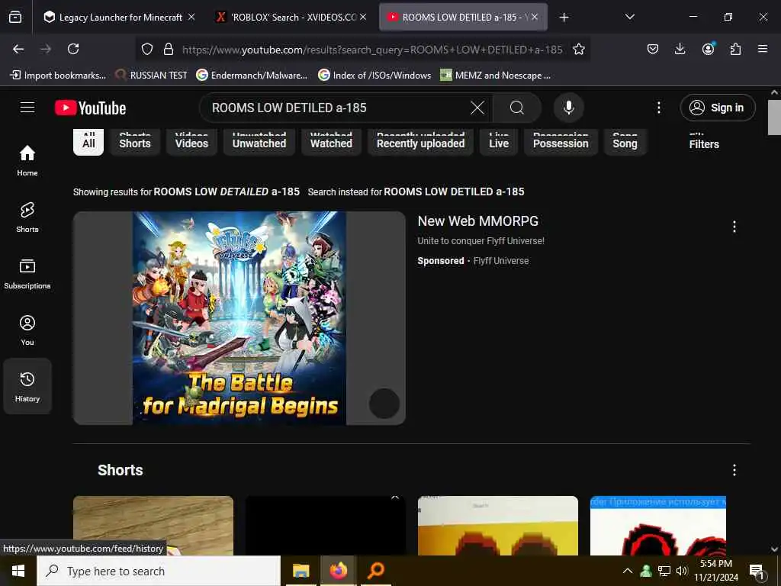Image resolution: width=781 pixels, height=586 pixels.
Task: Open Subscriptions in the sidebar
Action: [27, 273]
